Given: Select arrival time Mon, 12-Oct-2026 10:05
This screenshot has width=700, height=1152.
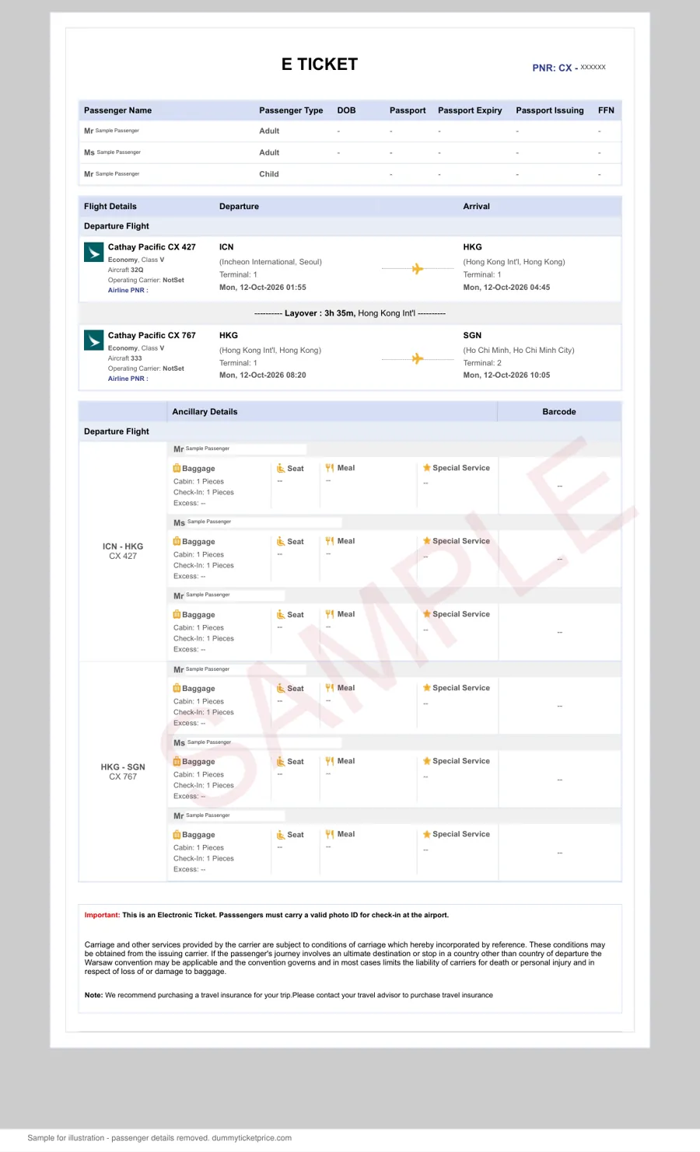Looking at the screenshot, I should 506,375.
